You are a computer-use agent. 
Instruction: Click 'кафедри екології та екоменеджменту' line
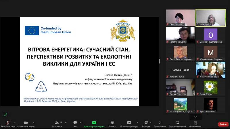click(109, 79)
